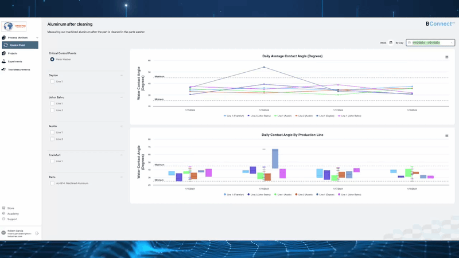Toggle Line 1 (Johor Bahru) in top chart legend
The image size is (459, 258).
click(x=349, y=116)
